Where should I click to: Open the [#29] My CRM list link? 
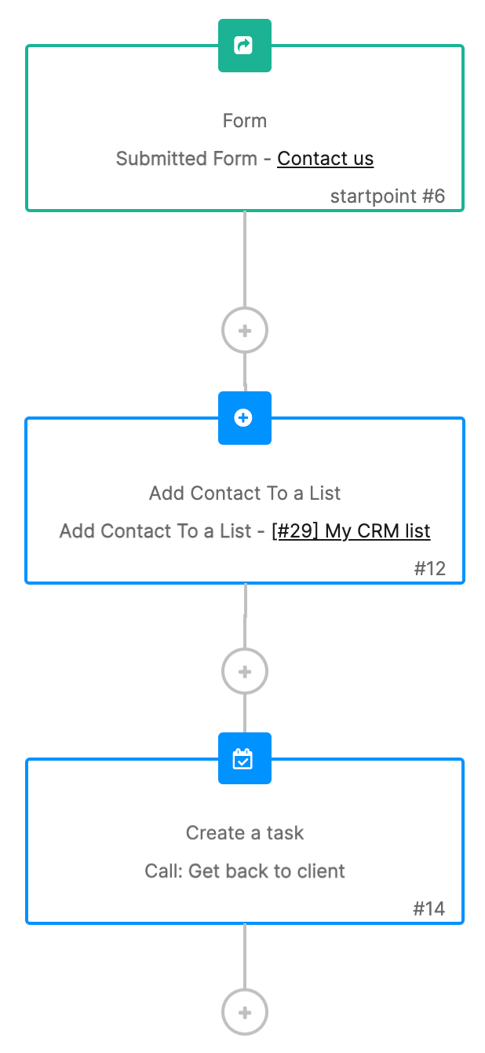[x=352, y=530]
